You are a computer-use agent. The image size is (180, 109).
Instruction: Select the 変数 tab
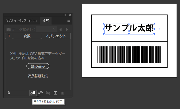46,20
